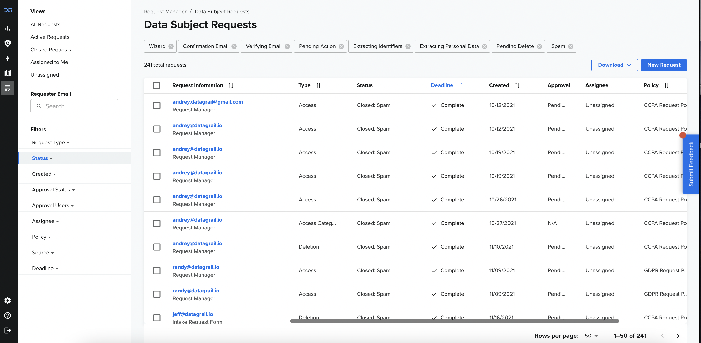Sort by Policy column arrows
701x343 pixels.
point(666,85)
